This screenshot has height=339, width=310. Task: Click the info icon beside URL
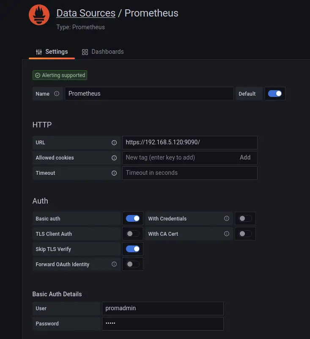tap(114, 143)
